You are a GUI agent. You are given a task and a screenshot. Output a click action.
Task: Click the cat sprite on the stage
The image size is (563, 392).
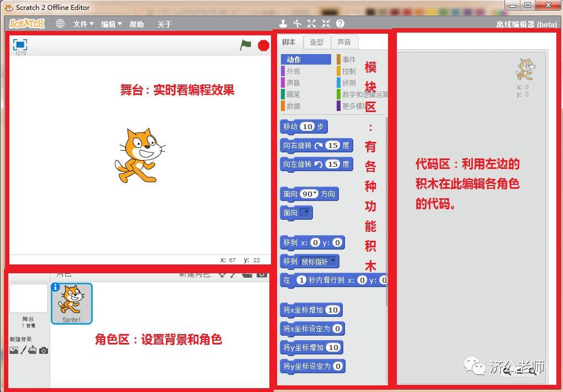coord(140,155)
